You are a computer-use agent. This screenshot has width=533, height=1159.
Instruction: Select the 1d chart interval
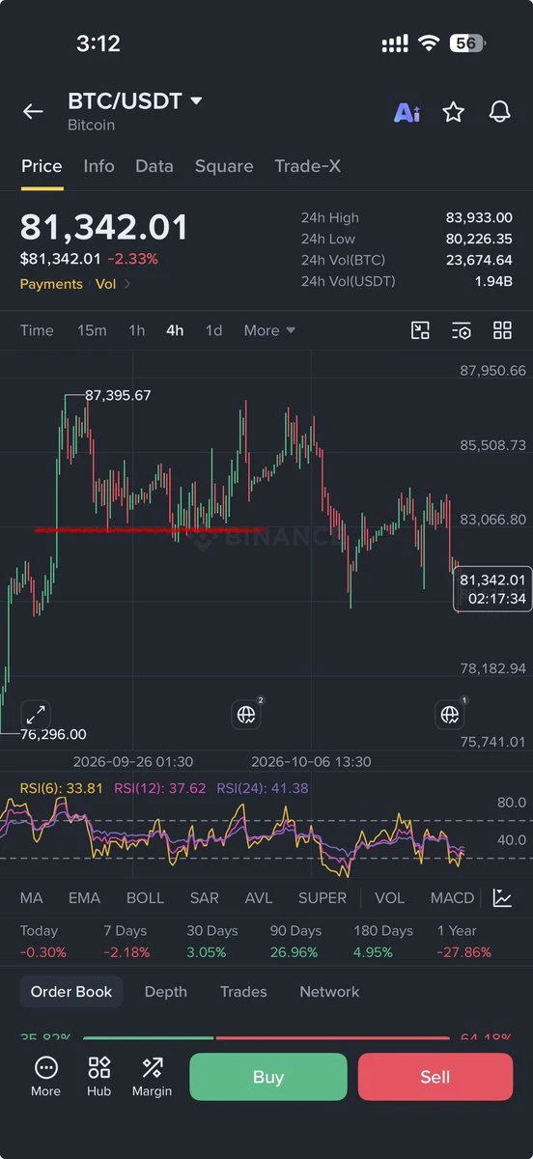(x=213, y=330)
